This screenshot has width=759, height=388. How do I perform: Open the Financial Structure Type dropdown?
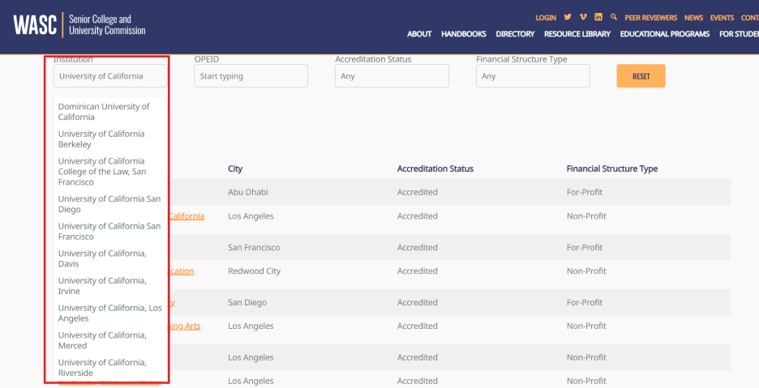click(533, 76)
